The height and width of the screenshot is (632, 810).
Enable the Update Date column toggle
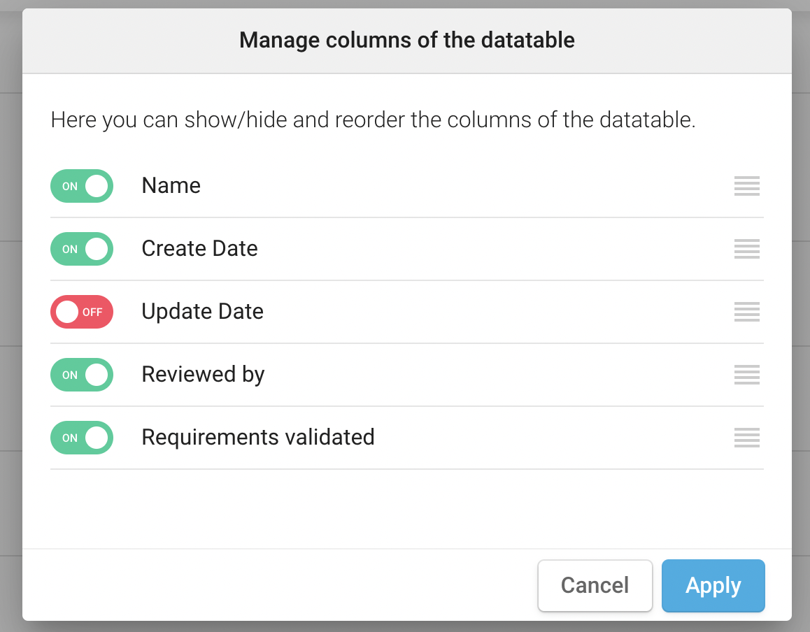tap(82, 312)
